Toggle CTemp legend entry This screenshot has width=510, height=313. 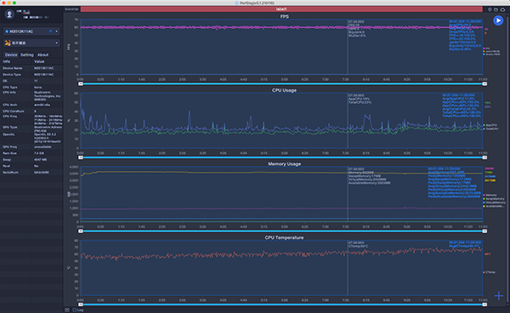coord(490,272)
